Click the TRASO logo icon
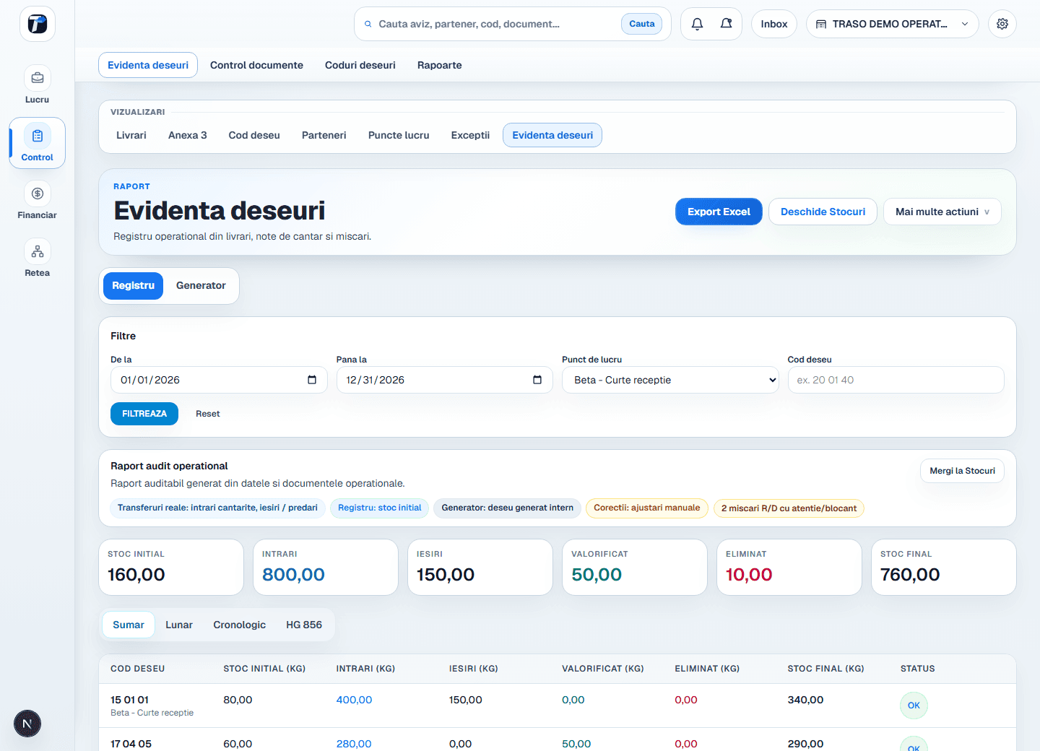This screenshot has width=1040, height=751. pos(38,24)
